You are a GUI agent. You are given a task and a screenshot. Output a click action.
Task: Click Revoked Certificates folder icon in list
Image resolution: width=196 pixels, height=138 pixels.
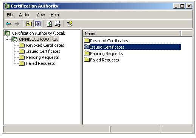(x=87, y=40)
